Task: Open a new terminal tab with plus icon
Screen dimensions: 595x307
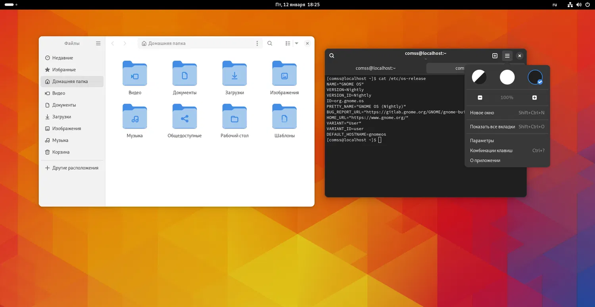Action: pyautogui.click(x=495, y=56)
